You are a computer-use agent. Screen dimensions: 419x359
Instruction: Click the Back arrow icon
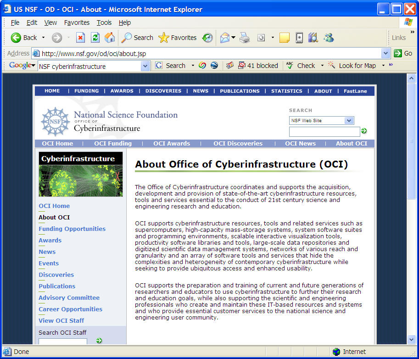pyautogui.click(x=16, y=38)
